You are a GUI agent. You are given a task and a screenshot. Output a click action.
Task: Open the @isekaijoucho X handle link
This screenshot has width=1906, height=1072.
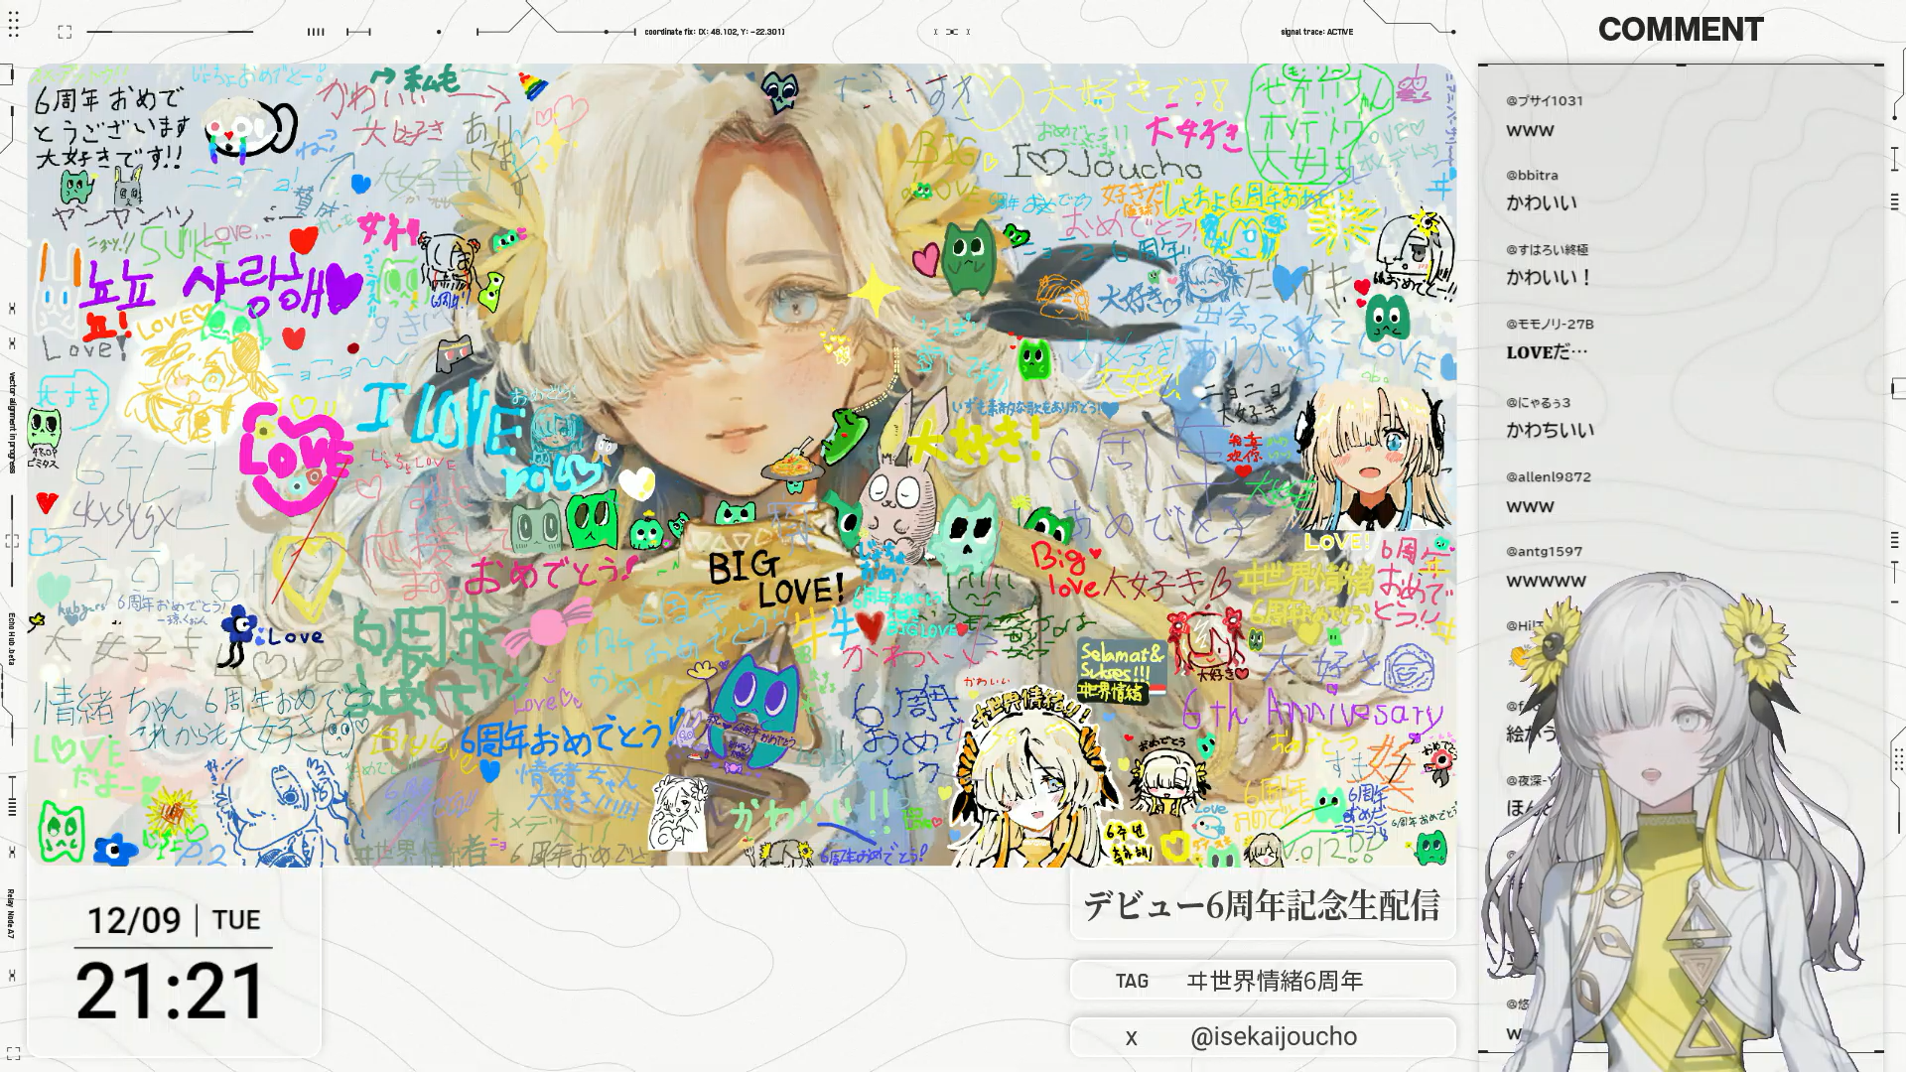point(1273,1037)
